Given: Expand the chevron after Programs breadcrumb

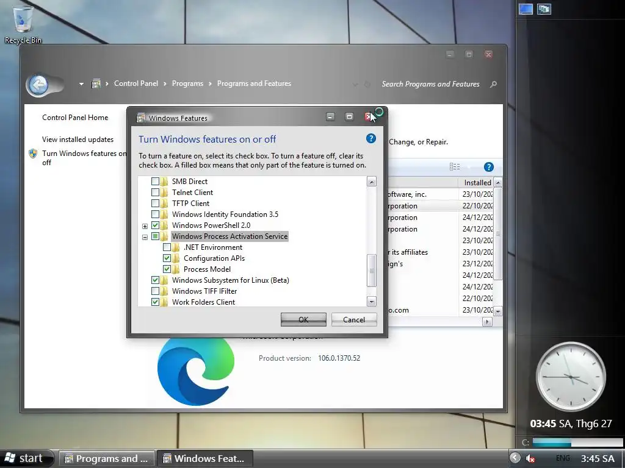Looking at the screenshot, I should click(210, 84).
